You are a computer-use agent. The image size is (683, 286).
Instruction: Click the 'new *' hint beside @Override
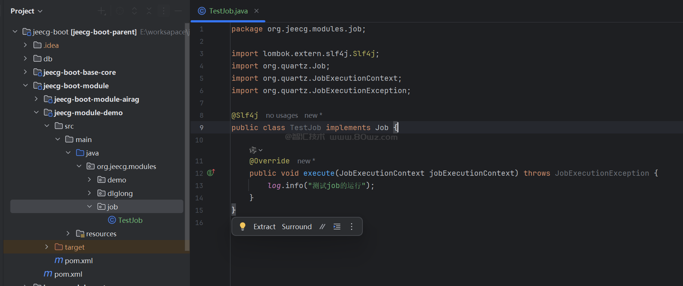coord(306,161)
